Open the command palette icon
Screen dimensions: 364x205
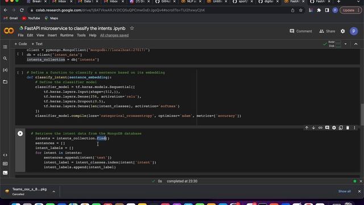tap(5, 164)
